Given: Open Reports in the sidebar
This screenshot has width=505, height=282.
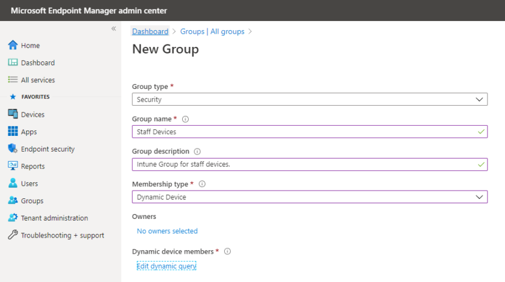Looking at the screenshot, I should [32, 167].
